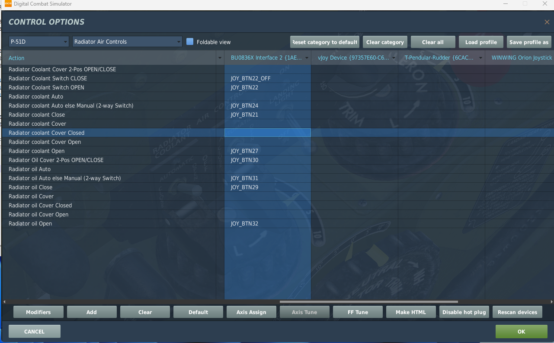Select the Radiator oil Cover Open row
The width and height of the screenshot is (554, 343).
(x=278, y=214)
